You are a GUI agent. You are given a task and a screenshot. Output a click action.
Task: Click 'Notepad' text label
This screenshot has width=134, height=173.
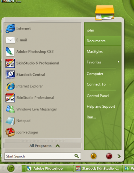pyautogui.click(x=23, y=121)
